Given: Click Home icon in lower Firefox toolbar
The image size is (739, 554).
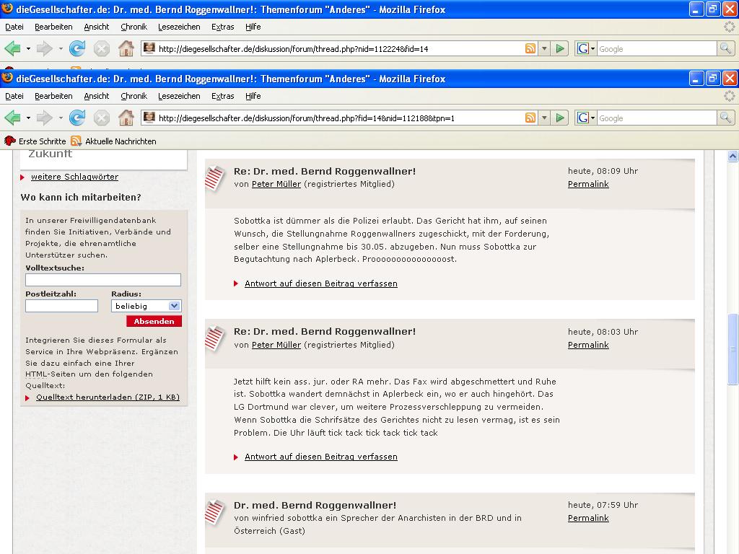Looking at the screenshot, I should 126,118.
